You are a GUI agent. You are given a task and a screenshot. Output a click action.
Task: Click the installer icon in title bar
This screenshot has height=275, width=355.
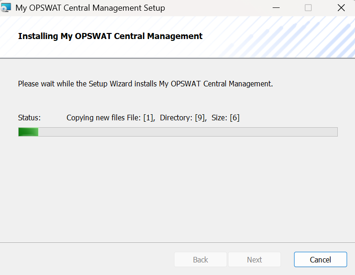click(x=6, y=8)
